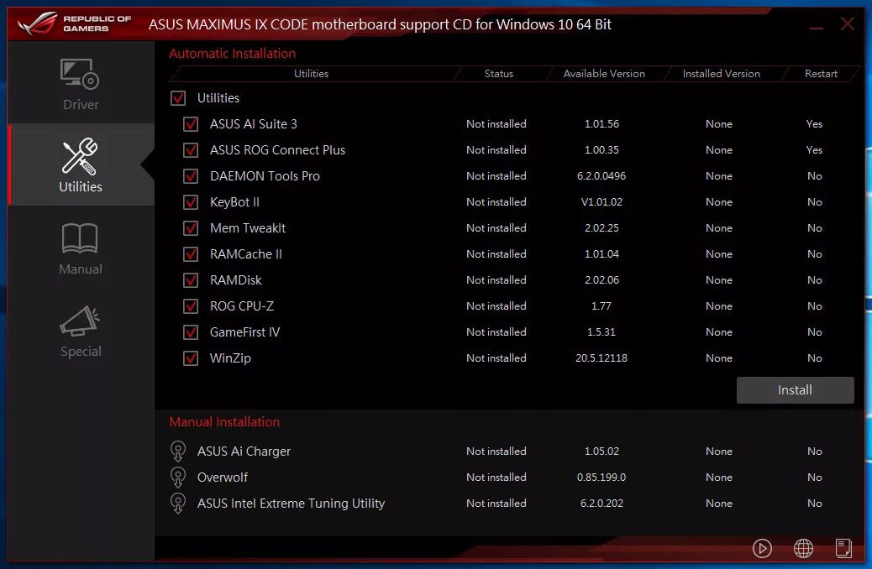Uncheck WinZip
This screenshot has width=872, height=569.
pos(191,358)
